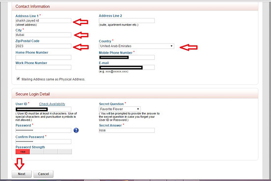Click the Secret Question label

[111, 104]
